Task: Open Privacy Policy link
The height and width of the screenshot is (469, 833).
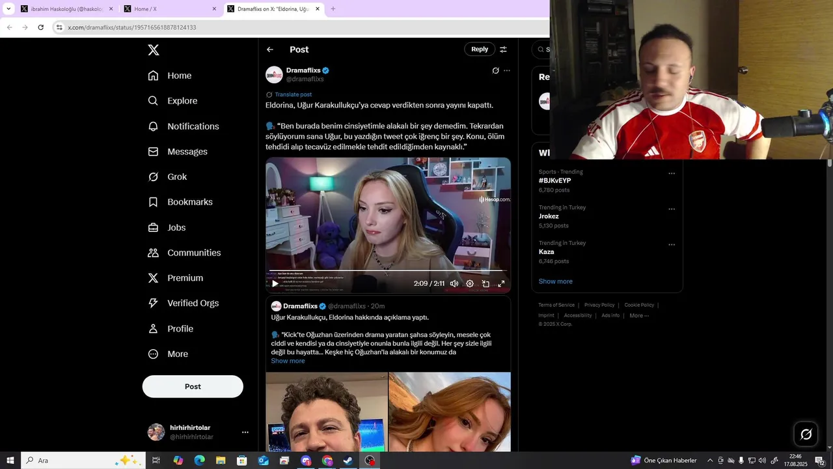Action: (x=599, y=305)
